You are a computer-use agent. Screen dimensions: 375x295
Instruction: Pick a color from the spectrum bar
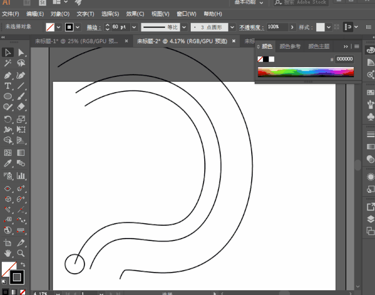pos(306,72)
